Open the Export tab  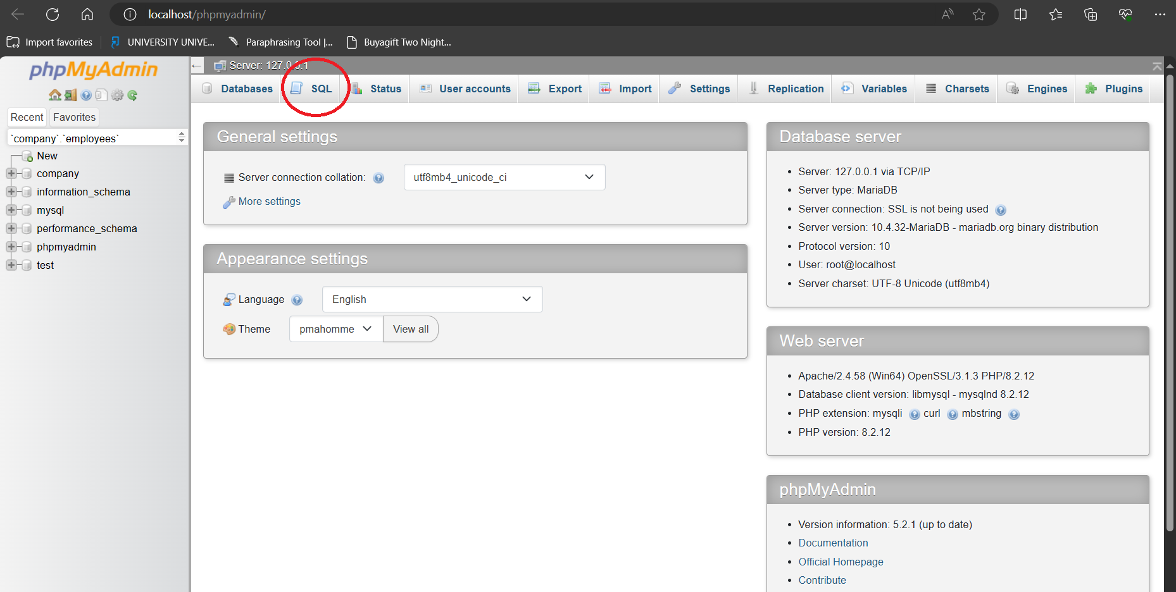point(555,89)
